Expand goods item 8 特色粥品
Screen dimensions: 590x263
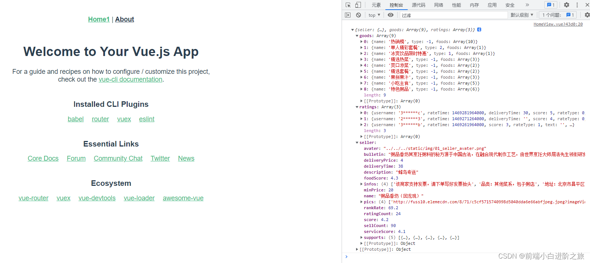pos(362,89)
